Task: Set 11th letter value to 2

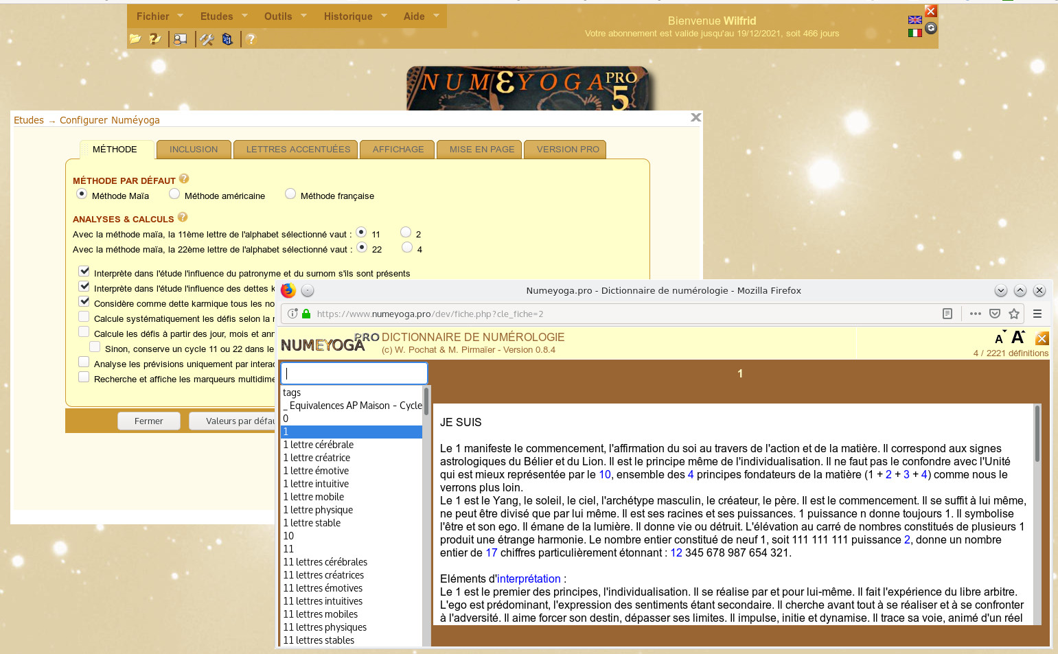Action: [x=406, y=233]
